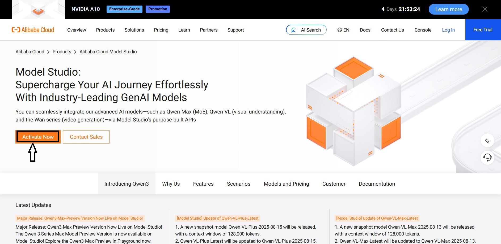Click the phone contact floating icon
Image resolution: width=501 pixels, height=244 pixels.
pyautogui.click(x=487, y=140)
